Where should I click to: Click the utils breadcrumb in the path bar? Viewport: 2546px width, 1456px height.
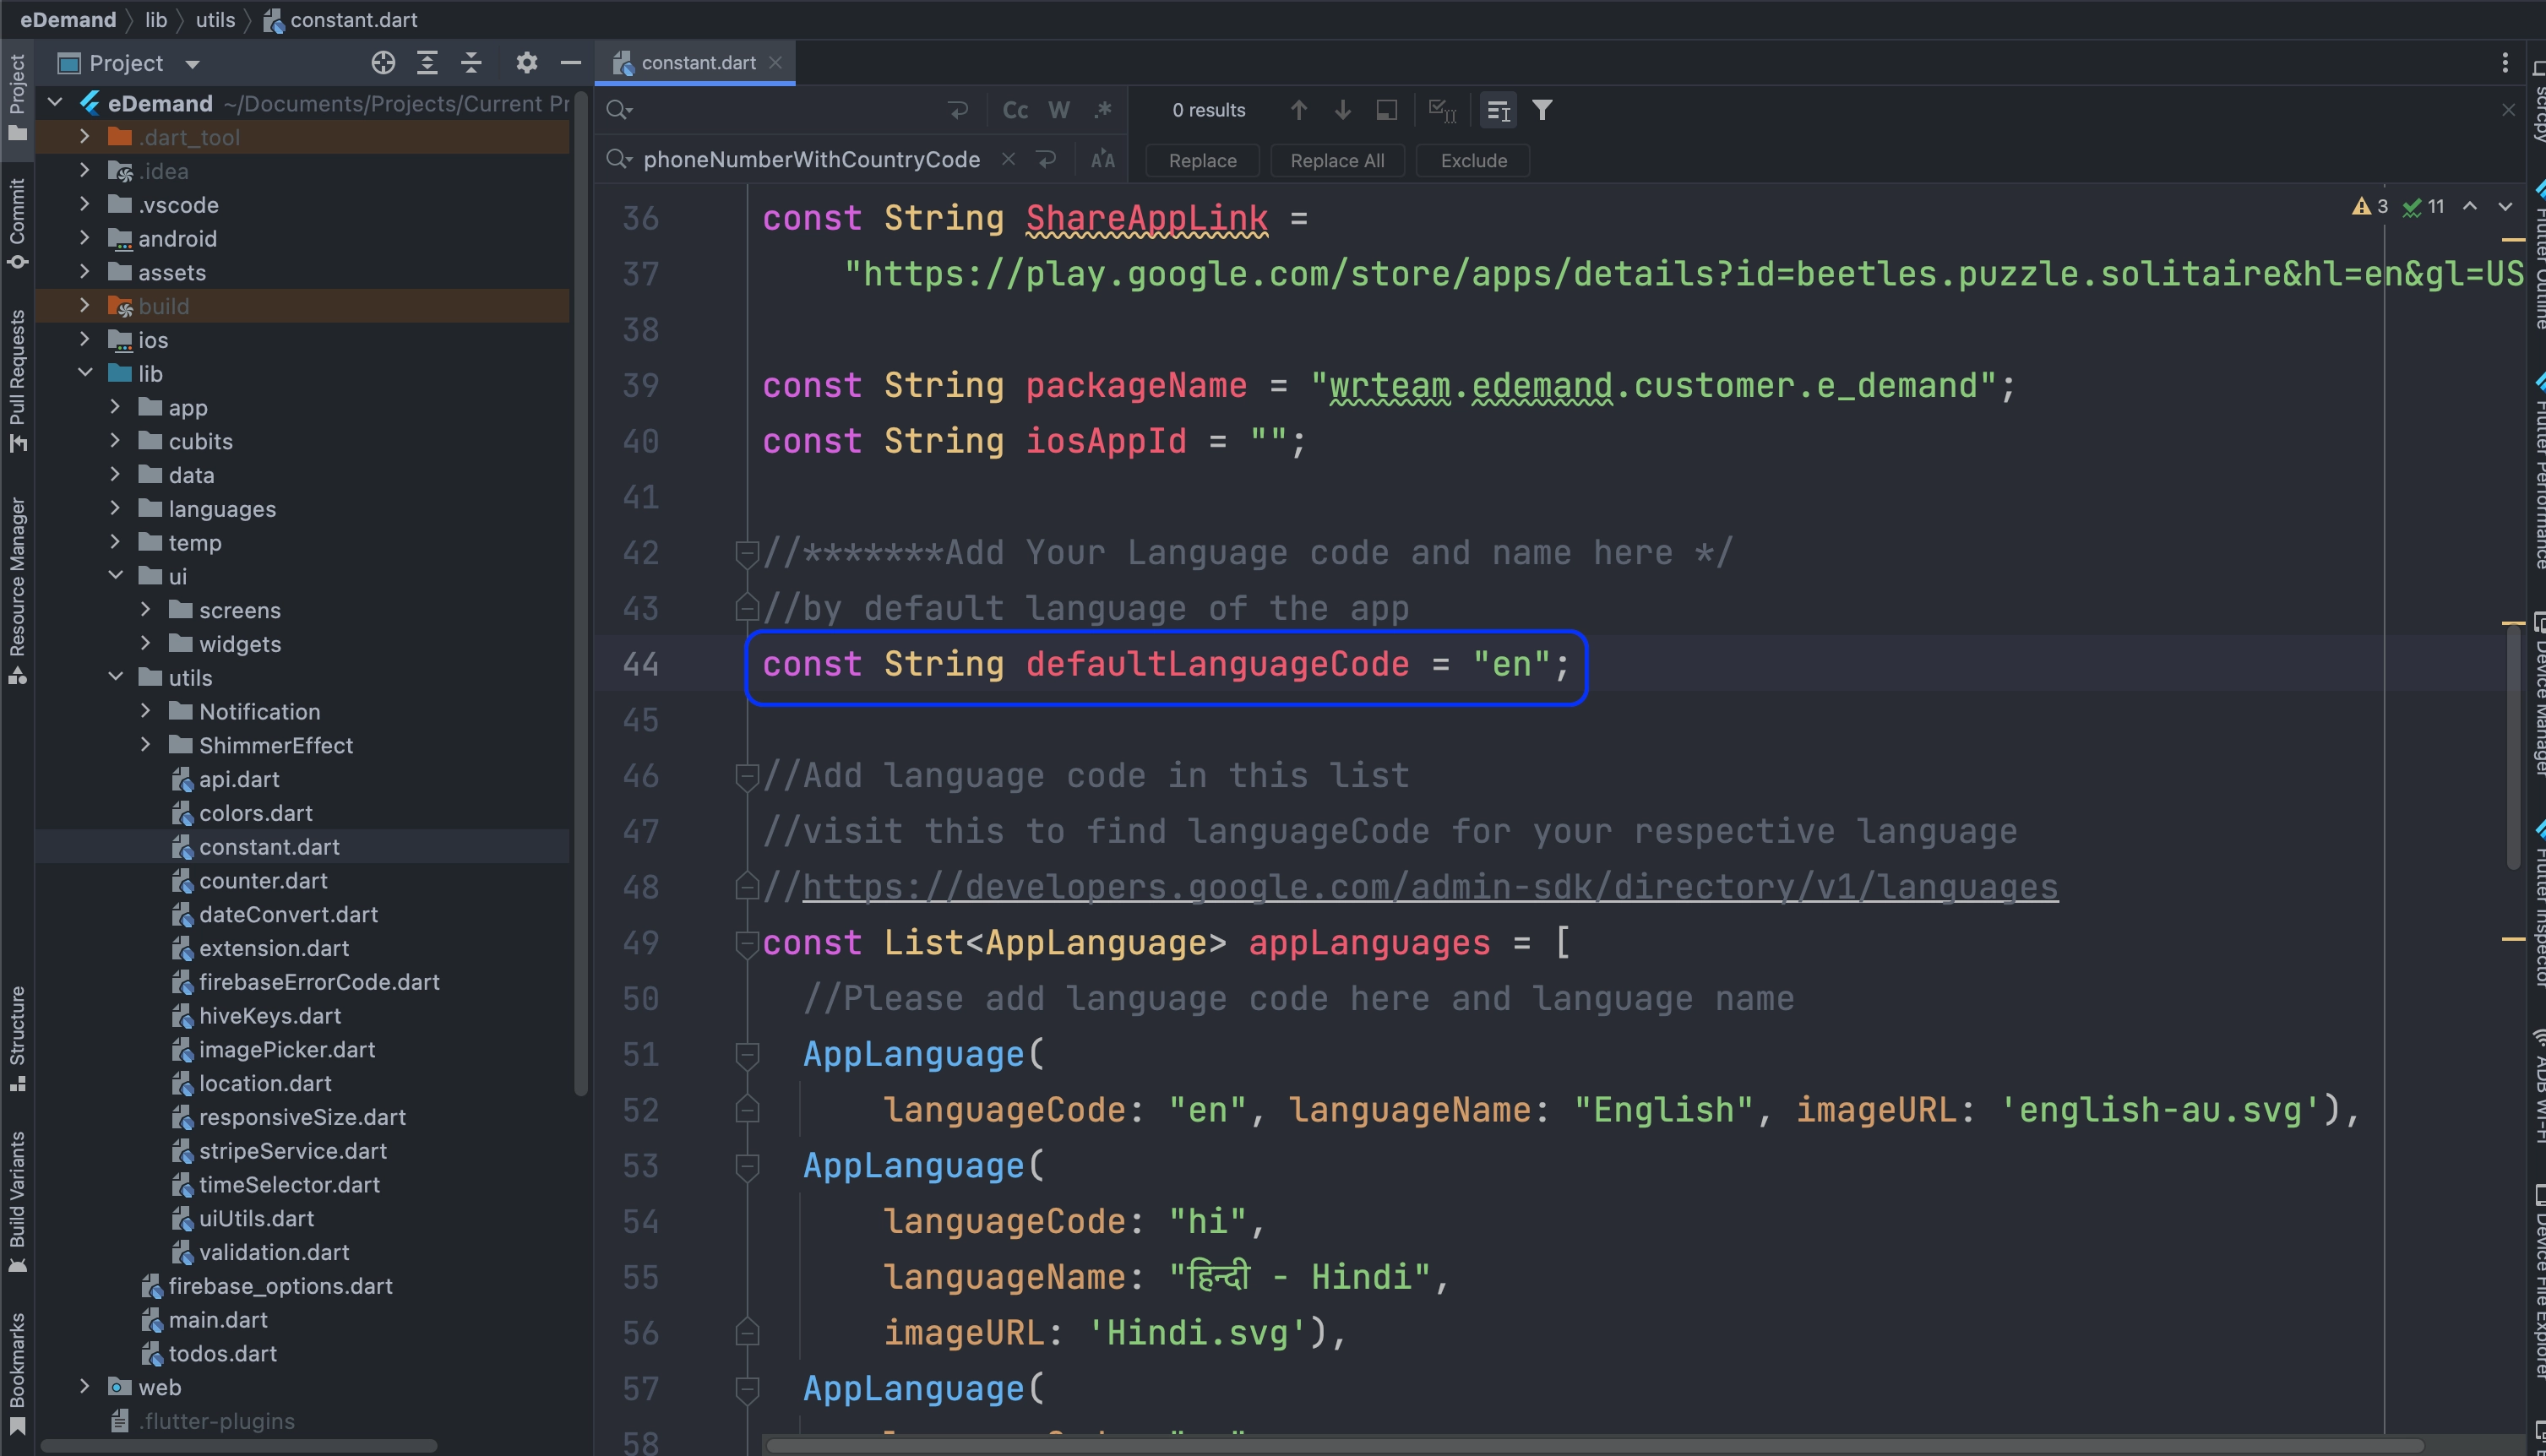point(215,20)
